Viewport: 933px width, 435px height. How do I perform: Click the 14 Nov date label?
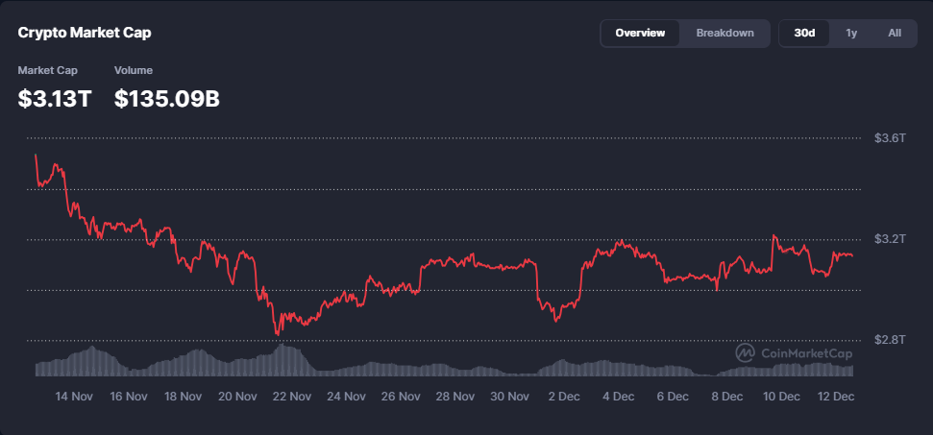pos(75,396)
